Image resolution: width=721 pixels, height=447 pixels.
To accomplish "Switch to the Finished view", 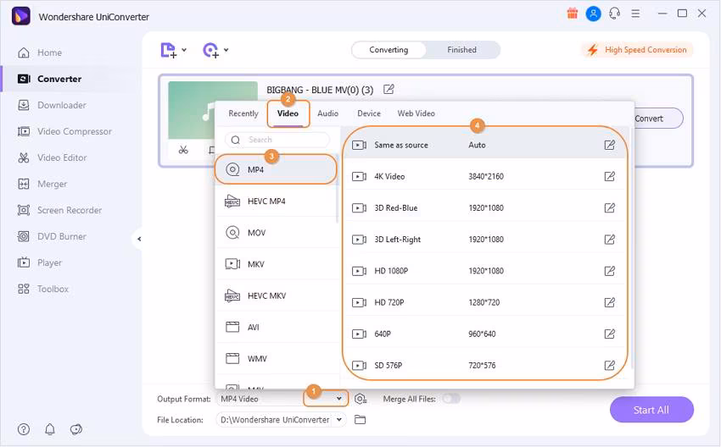I will (461, 50).
